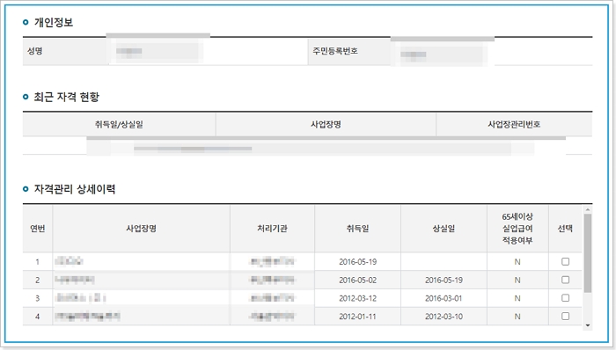Click the date 2012-03-10 cell
The width and height of the screenshot is (616, 350).
tap(444, 317)
